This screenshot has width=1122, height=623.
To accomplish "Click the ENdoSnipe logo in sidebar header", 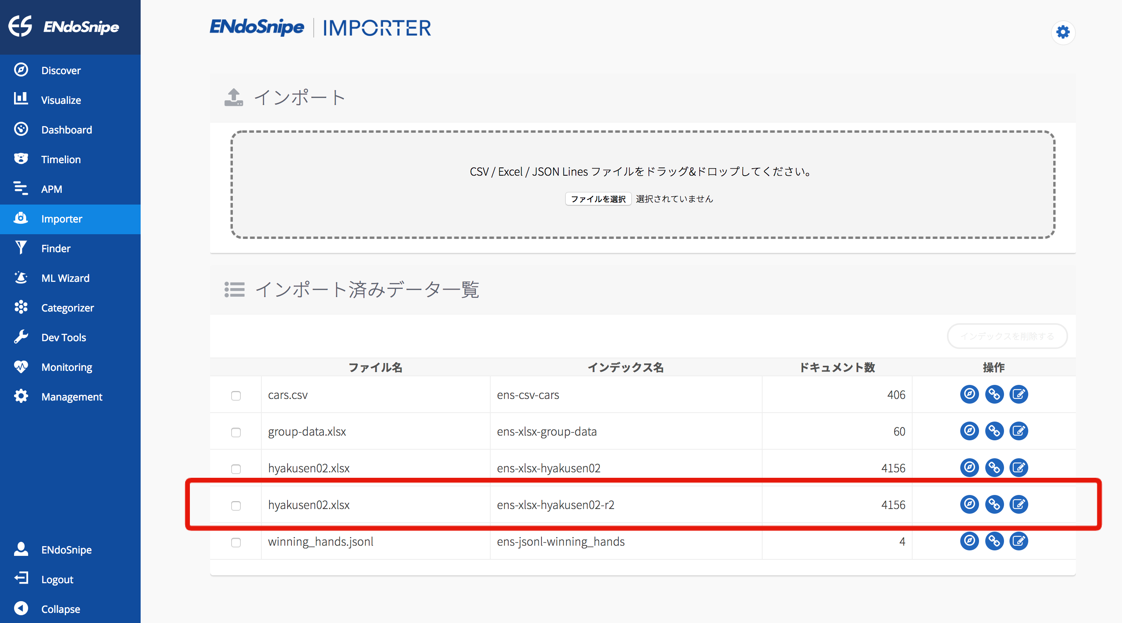I will (64, 26).
